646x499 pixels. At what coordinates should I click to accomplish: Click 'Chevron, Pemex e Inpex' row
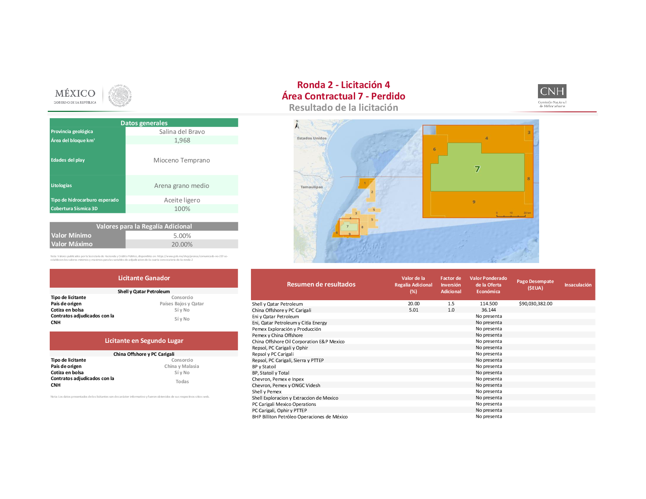tap(423, 379)
